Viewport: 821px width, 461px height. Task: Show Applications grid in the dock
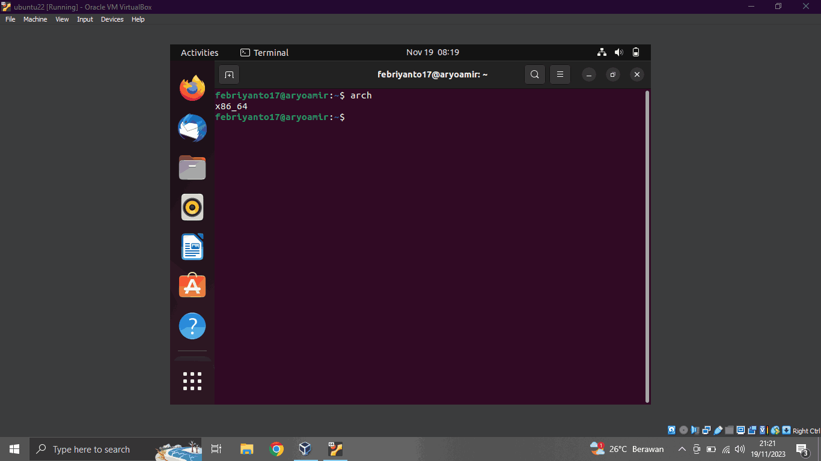(x=192, y=381)
